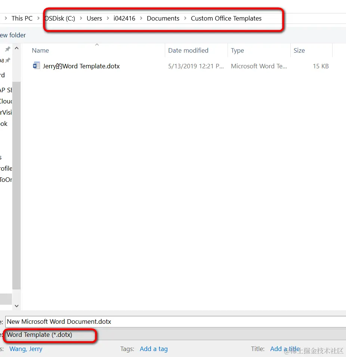Click the 15 KB size cell
Screen dimensions: 346x357
321,66
